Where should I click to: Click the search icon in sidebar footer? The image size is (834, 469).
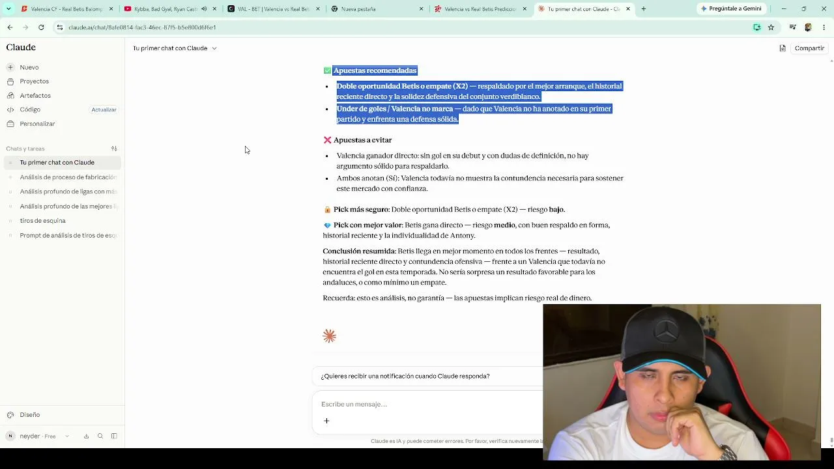[100, 436]
